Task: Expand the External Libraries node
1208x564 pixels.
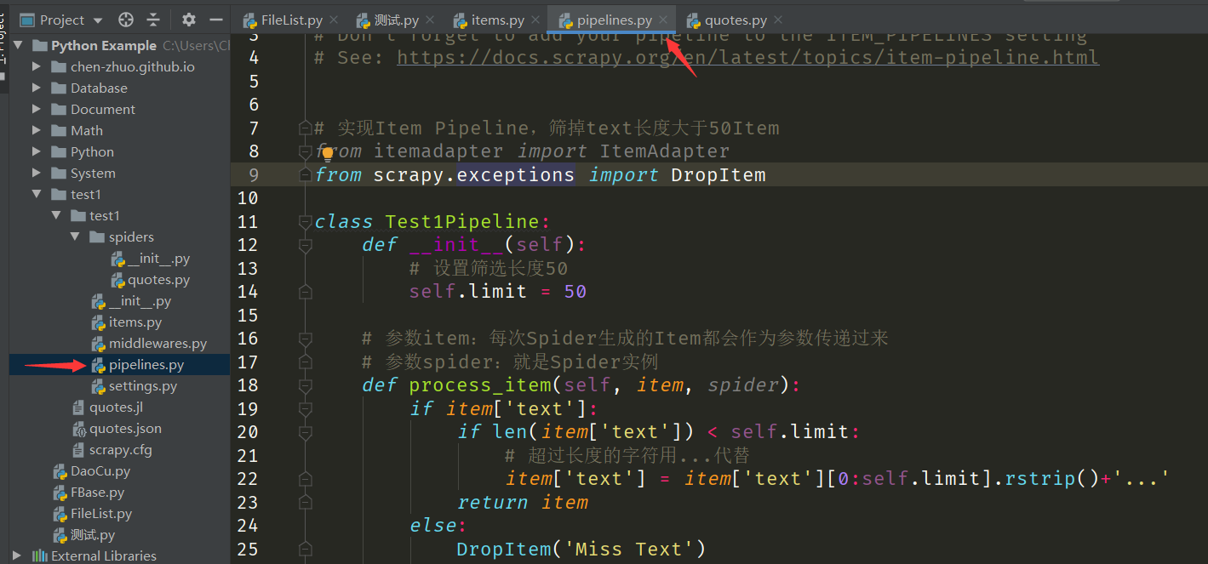Action: click(17, 556)
